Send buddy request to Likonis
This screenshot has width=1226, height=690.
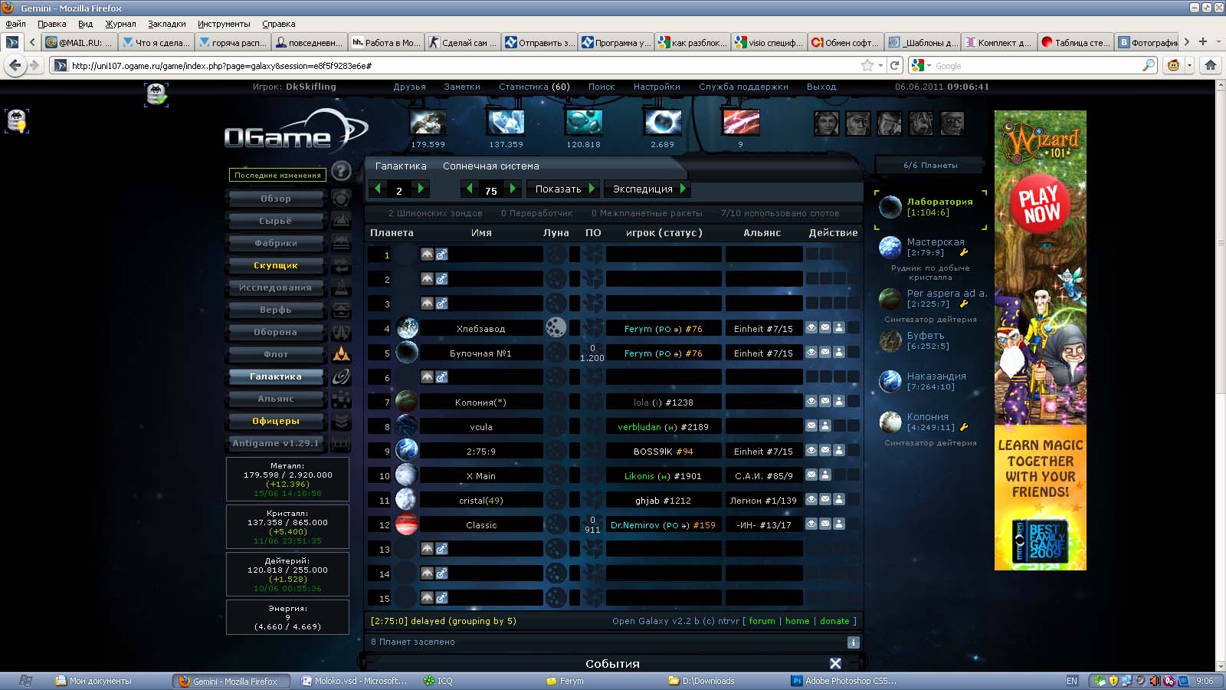pyautogui.click(x=825, y=475)
